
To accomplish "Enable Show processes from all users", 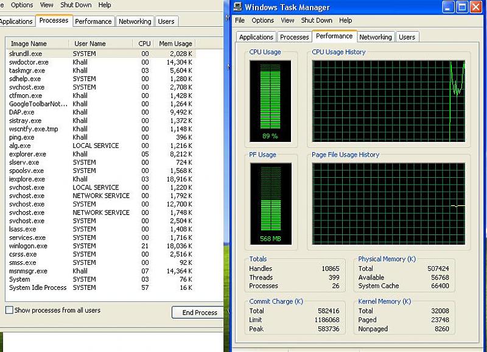I will [x=9, y=310].
